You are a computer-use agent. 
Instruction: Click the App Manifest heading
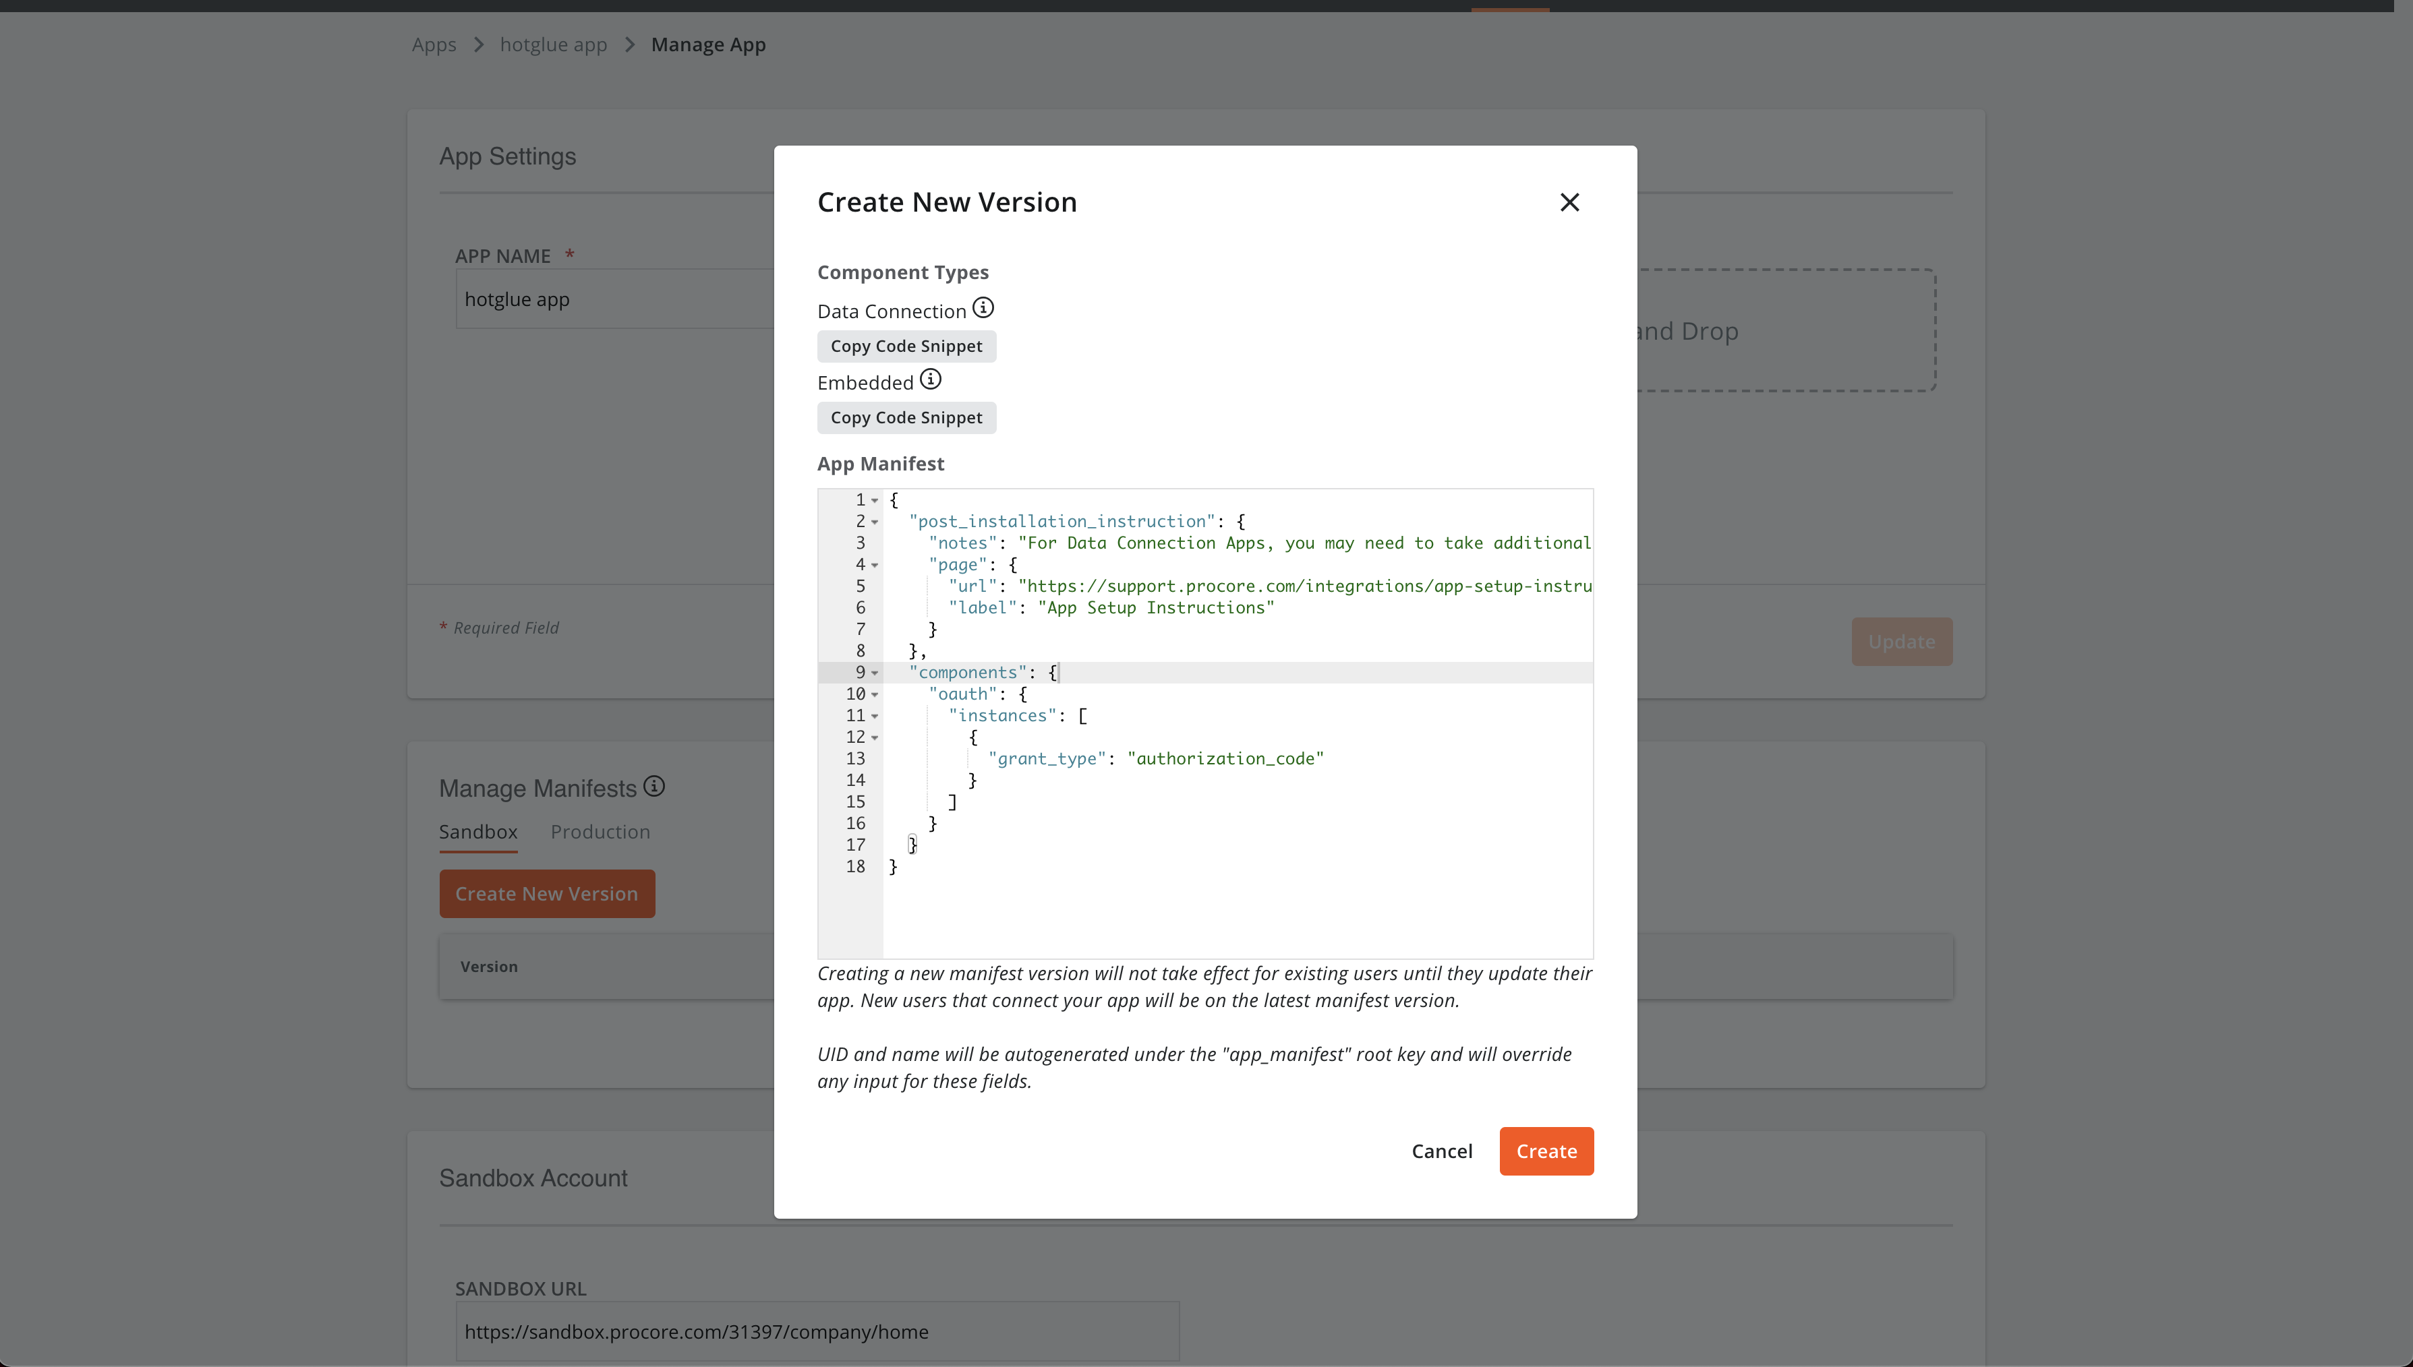coord(880,464)
